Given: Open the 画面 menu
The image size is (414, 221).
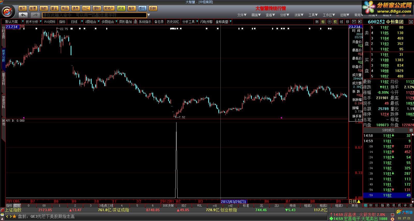Looking at the screenshot, I should (256, 15).
